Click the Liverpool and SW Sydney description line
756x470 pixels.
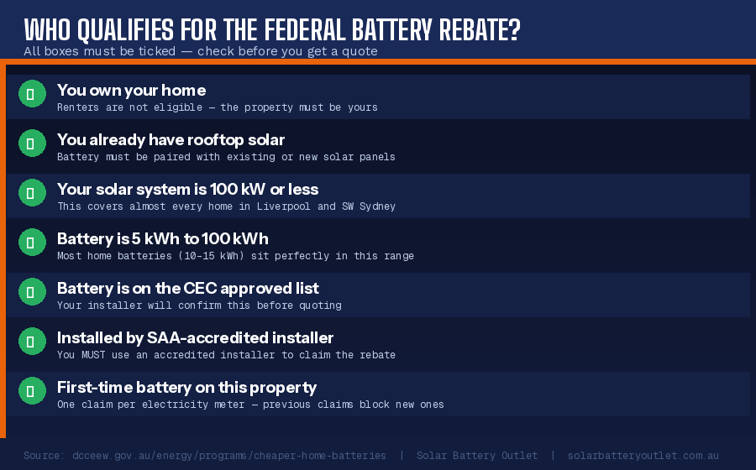(x=226, y=206)
